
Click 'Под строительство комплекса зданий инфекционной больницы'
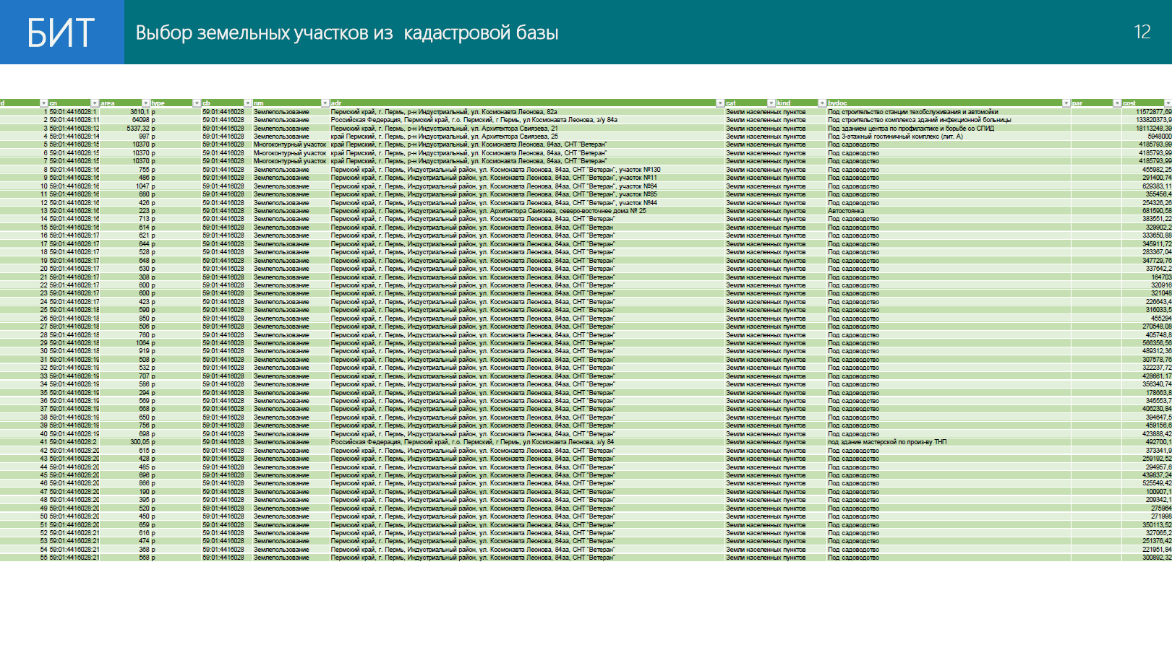920,120
